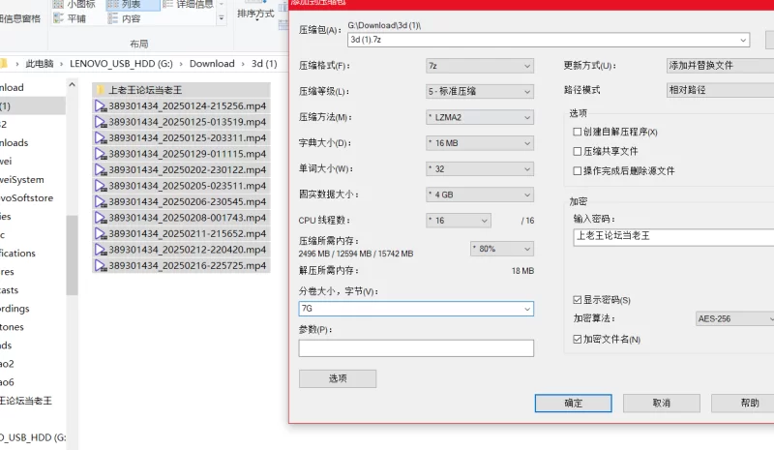Select the tones folder in navigation pane
This screenshot has width=774, height=450.
coord(12,327)
